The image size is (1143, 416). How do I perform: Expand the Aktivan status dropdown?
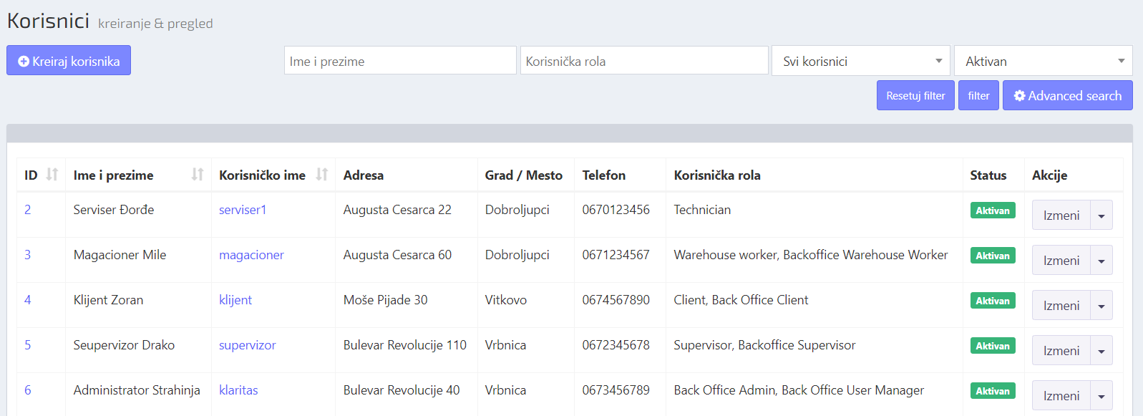pos(1043,61)
